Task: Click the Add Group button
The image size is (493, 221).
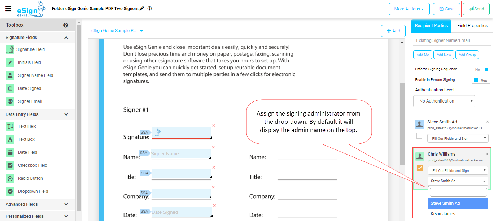Action: coord(467,55)
